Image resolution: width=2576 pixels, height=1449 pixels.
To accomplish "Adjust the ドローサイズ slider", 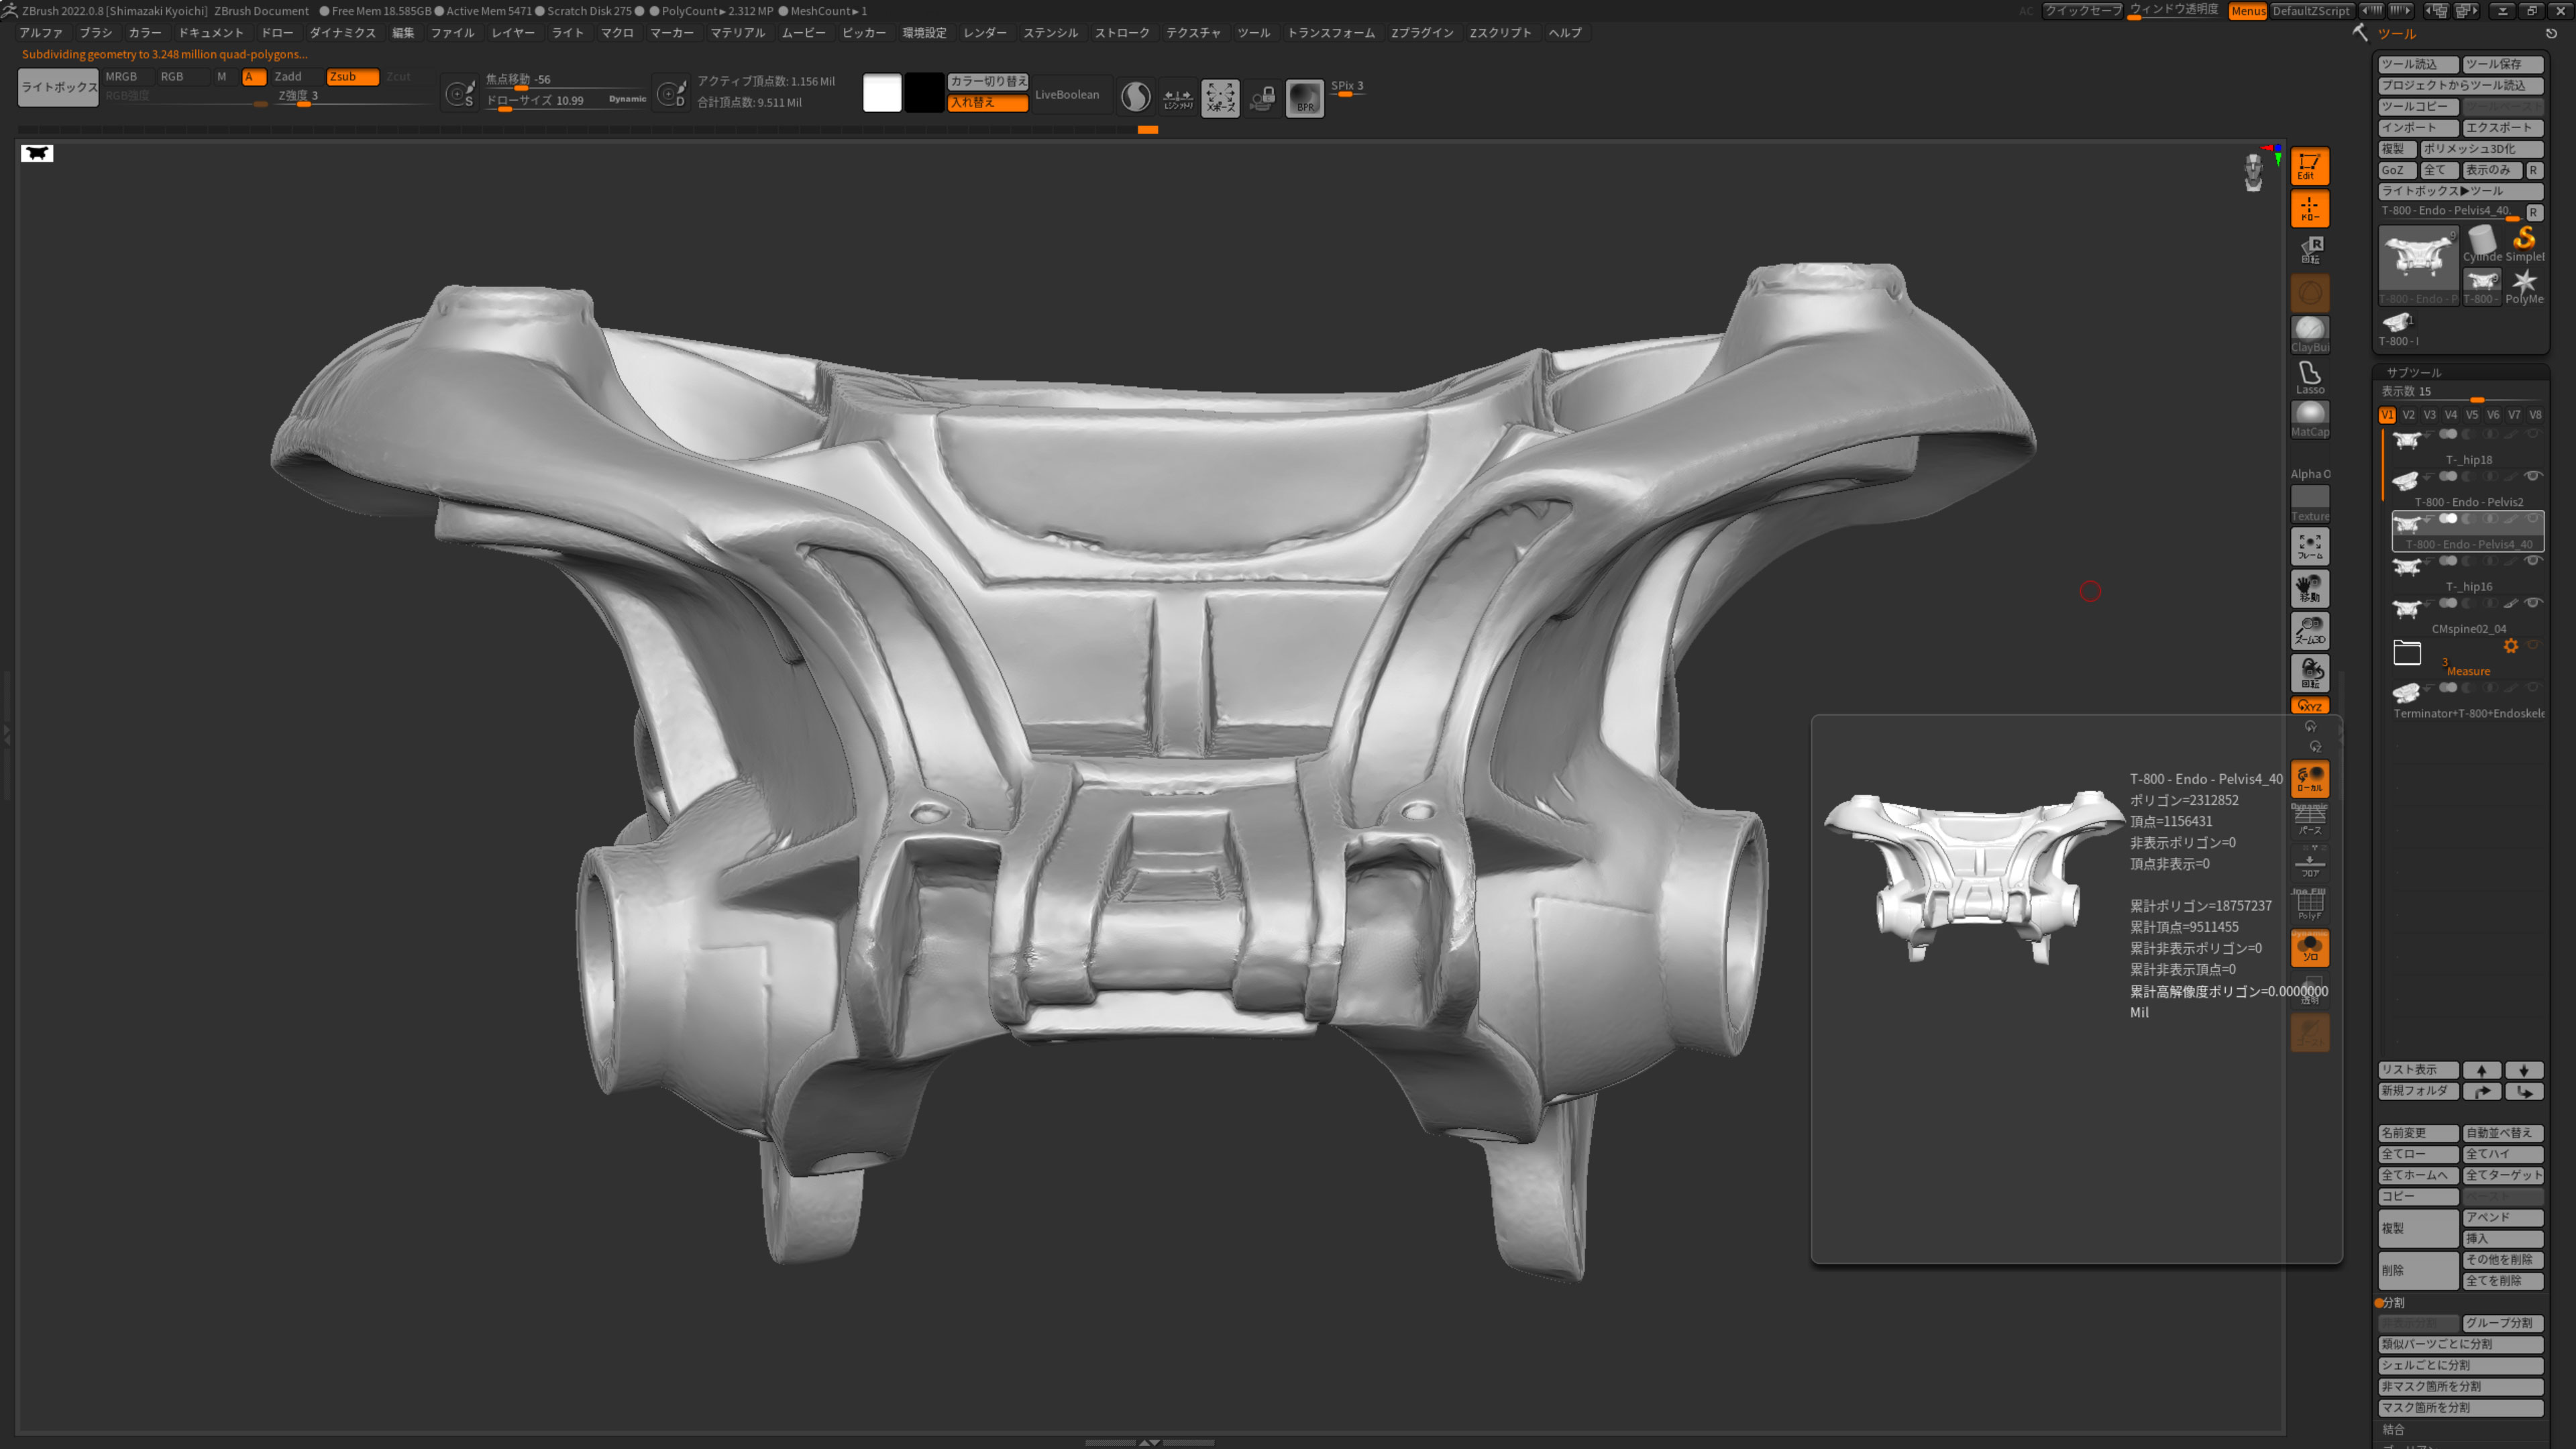I will pyautogui.click(x=565, y=101).
